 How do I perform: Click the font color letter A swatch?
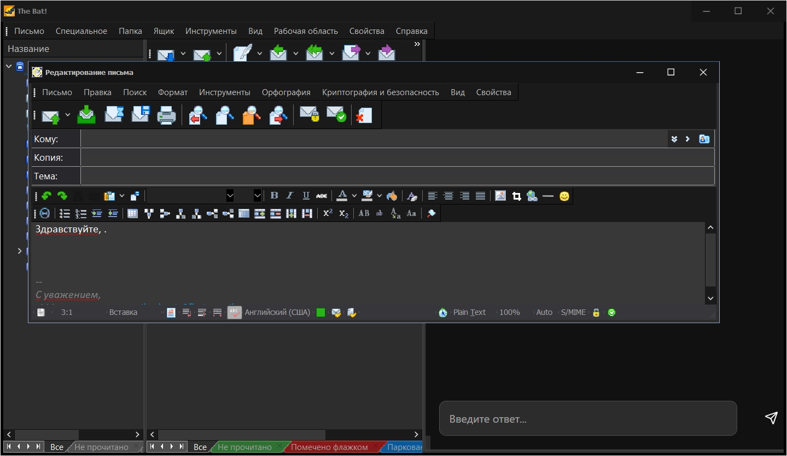click(342, 196)
